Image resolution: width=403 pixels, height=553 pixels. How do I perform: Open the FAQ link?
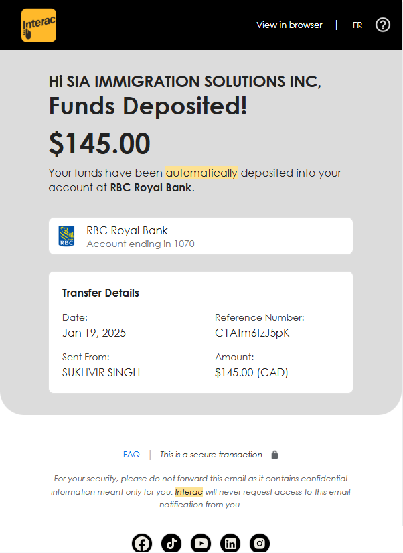click(x=131, y=454)
